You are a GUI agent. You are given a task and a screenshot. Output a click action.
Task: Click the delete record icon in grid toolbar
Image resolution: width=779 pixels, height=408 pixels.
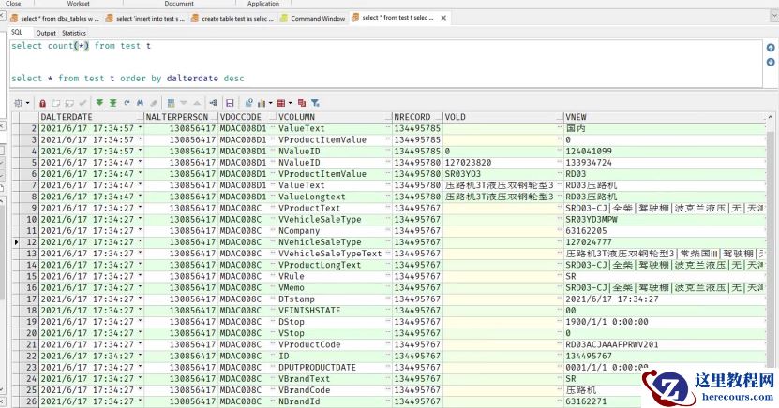[x=69, y=103]
